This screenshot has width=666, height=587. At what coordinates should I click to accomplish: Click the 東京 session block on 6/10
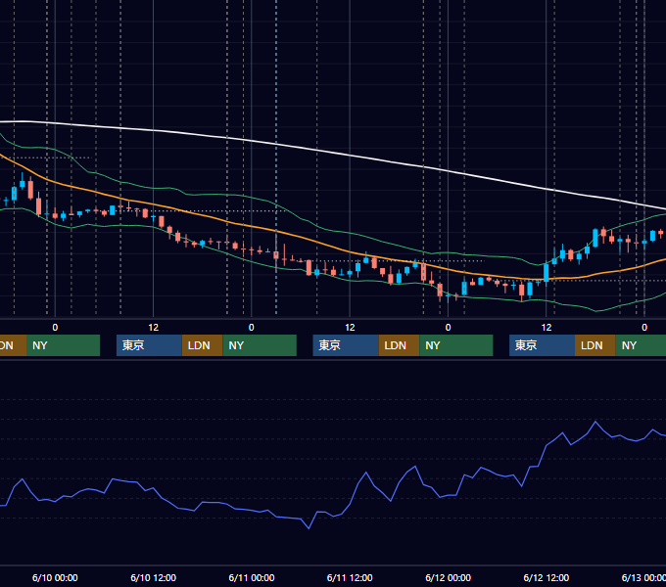coord(149,345)
